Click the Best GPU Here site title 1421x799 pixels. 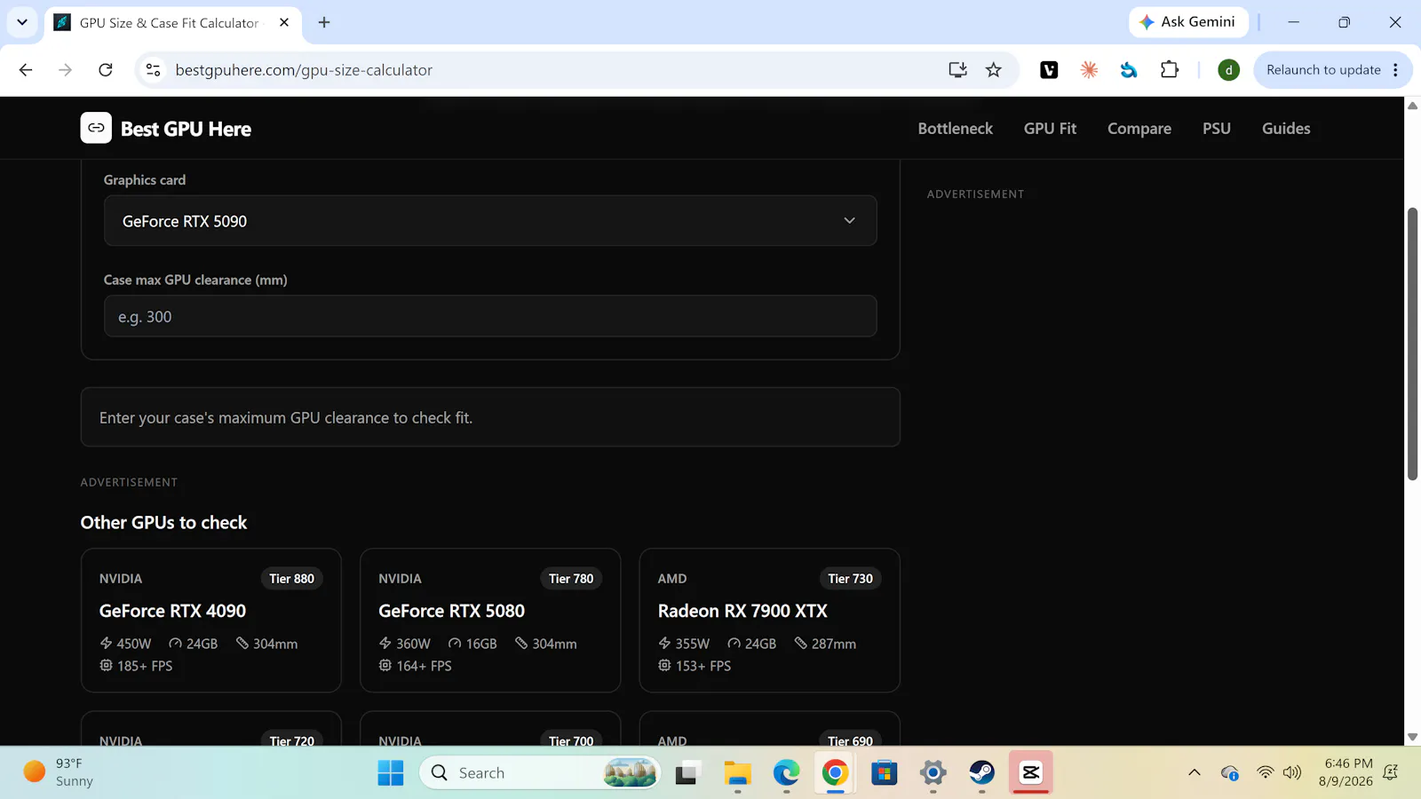click(186, 129)
